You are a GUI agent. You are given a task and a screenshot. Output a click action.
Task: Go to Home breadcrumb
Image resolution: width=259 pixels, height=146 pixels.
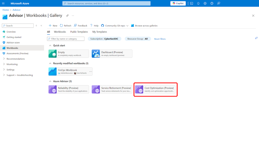(6, 10)
